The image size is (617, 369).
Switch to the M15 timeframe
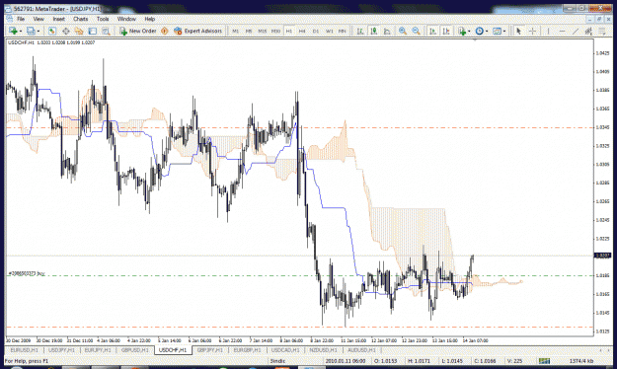(x=262, y=31)
